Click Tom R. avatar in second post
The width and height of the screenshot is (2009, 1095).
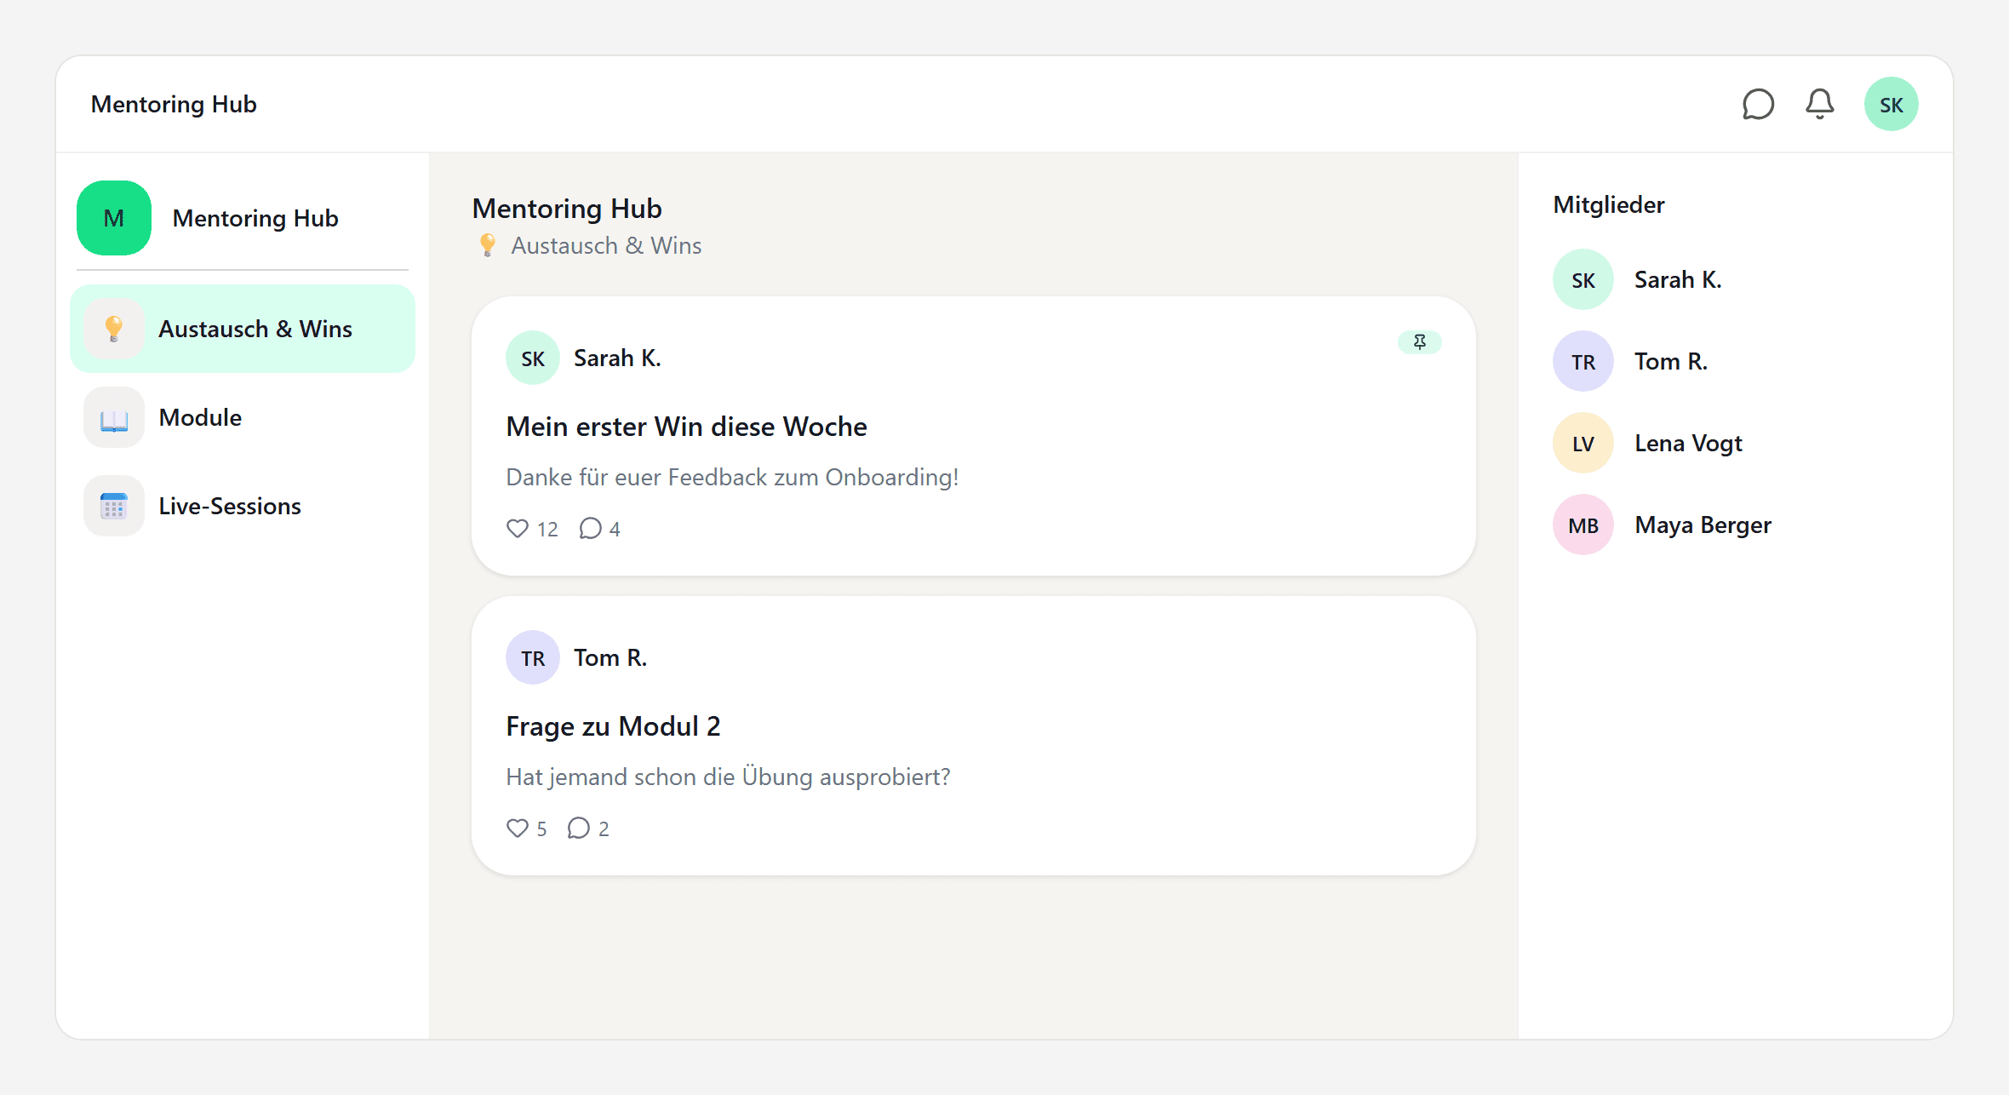click(x=533, y=657)
